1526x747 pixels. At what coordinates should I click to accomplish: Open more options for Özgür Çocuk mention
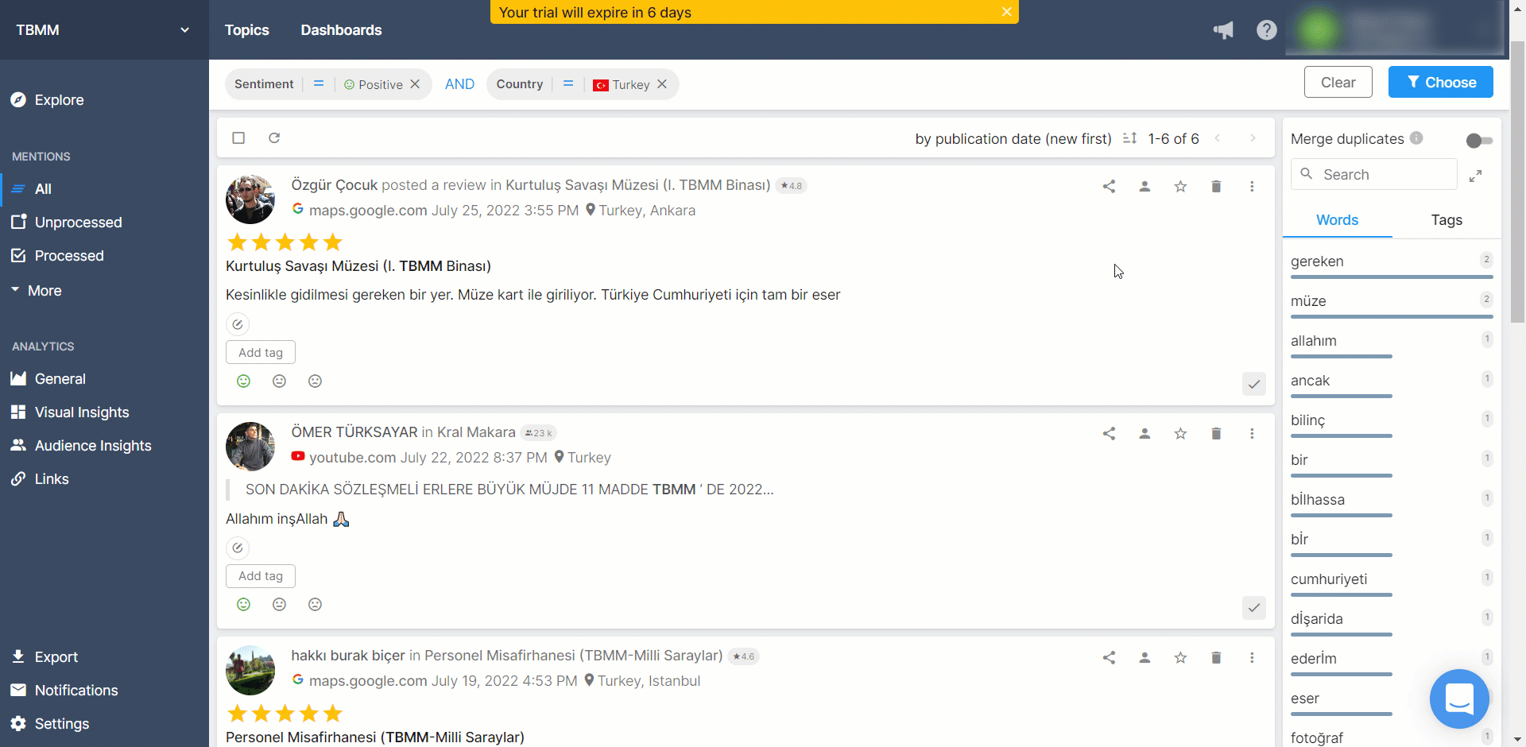[x=1252, y=186]
